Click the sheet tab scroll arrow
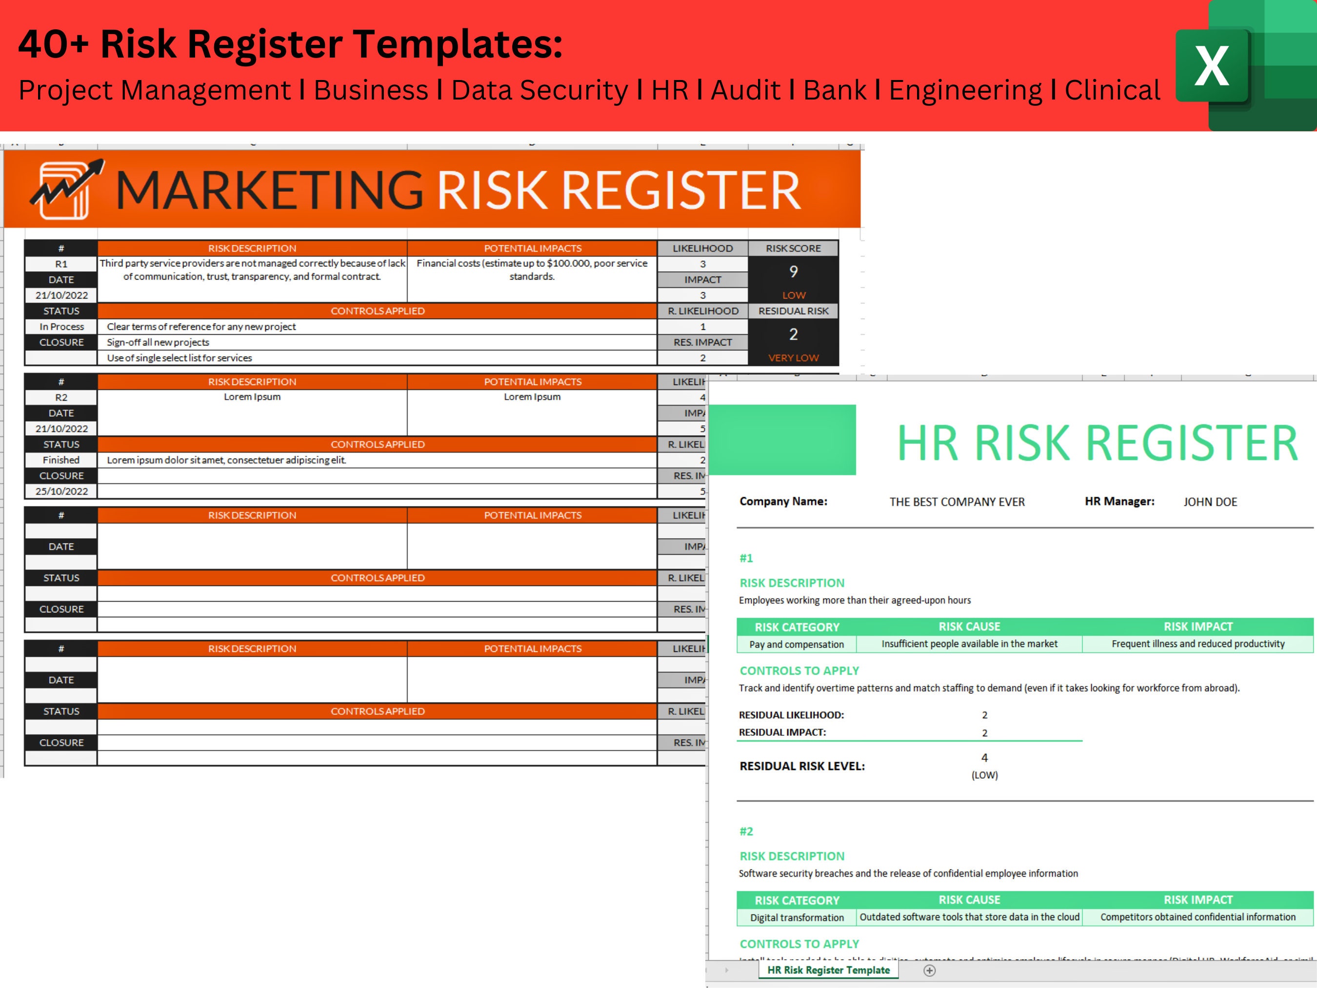 pyautogui.click(x=726, y=970)
